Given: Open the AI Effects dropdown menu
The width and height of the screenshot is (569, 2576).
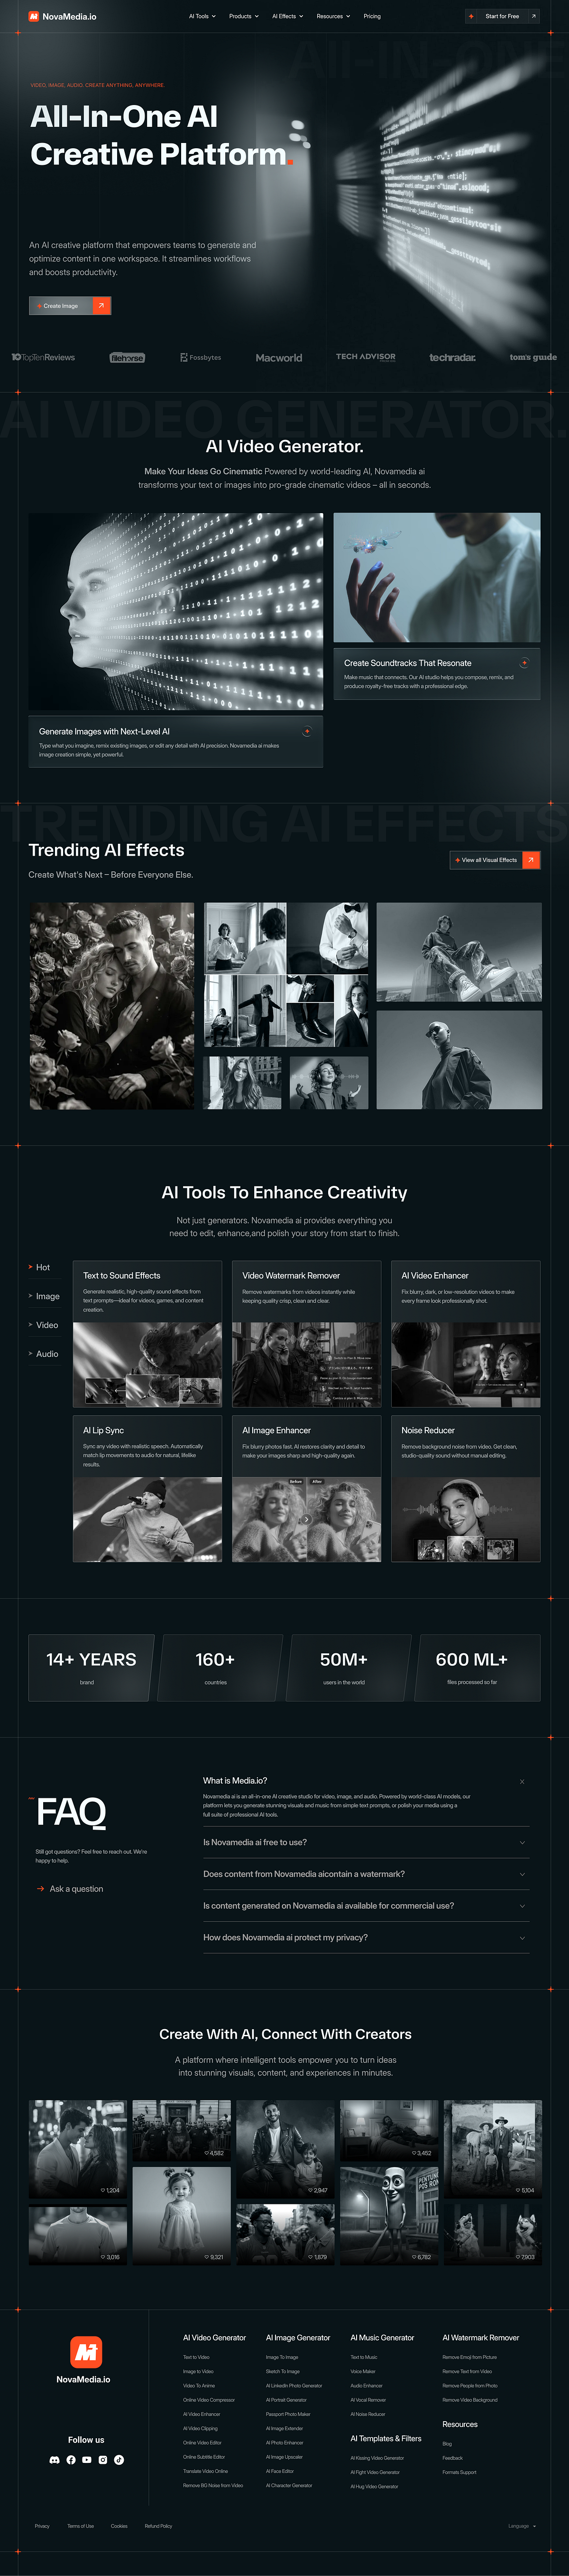Looking at the screenshot, I should pyautogui.click(x=287, y=16).
